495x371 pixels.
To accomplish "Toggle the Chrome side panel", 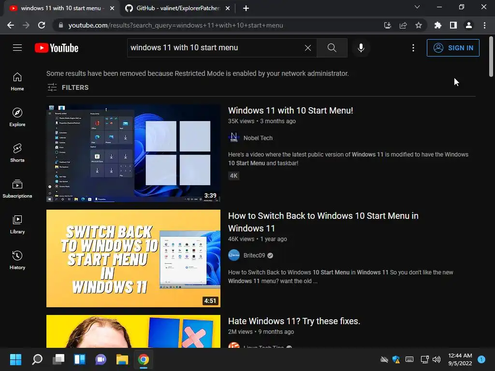I will click(453, 25).
